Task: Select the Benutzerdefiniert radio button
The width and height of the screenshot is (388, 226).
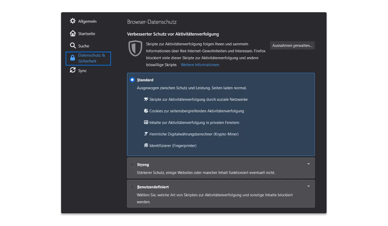Action: [x=132, y=187]
